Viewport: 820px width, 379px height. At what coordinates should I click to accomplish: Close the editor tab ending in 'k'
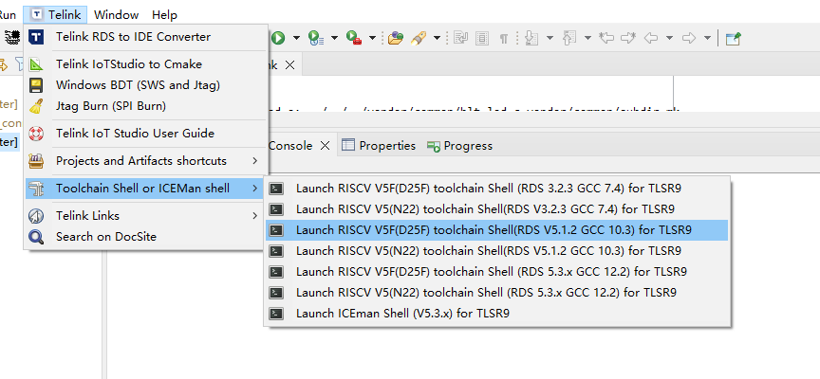tap(290, 64)
